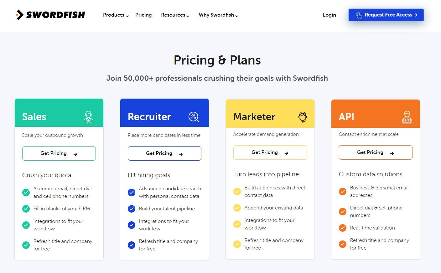Click Get Pricing under Recruiter
The width and height of the screenshot is (441, 273).
pos(164,153)
